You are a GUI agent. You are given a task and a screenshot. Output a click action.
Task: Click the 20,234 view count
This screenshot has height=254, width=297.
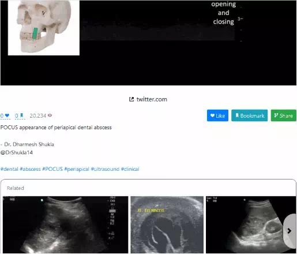(x=37, y=115)
